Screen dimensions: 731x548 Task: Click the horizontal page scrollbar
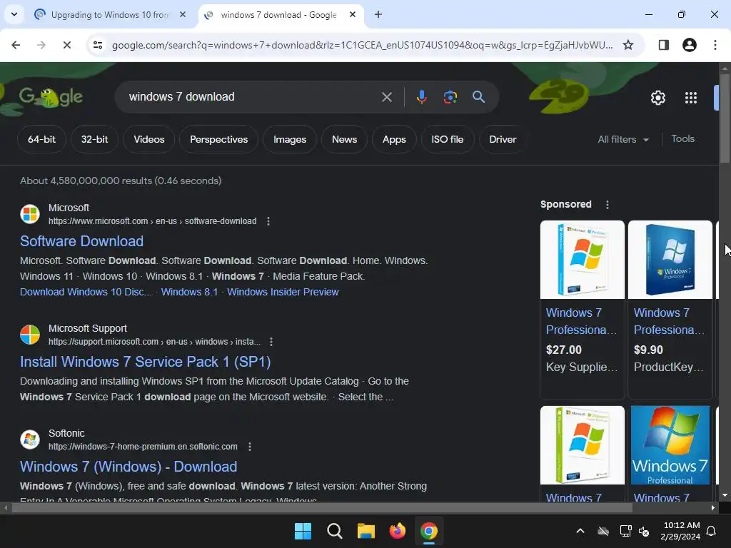click(322, 507)
